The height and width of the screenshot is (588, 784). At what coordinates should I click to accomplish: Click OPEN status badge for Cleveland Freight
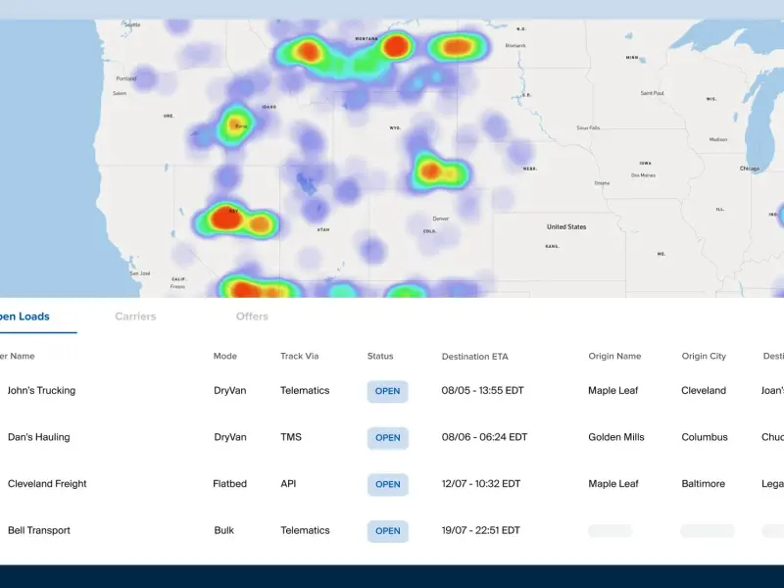pyautogui.click(x=387, y=484)
